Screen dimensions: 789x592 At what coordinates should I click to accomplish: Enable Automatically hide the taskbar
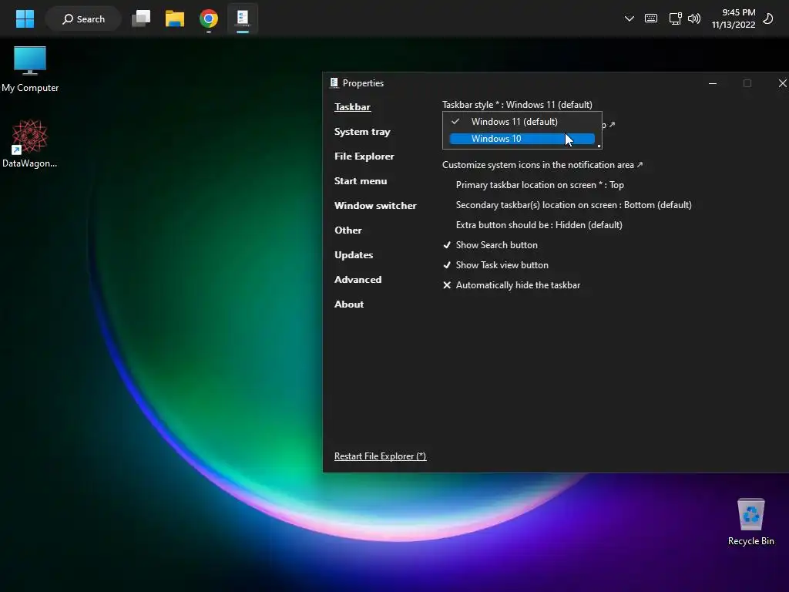tap(512, 285)
